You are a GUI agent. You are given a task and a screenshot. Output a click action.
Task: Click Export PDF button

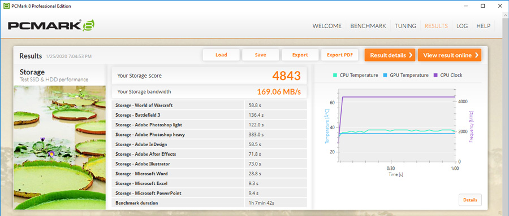[x=339, y=55]
